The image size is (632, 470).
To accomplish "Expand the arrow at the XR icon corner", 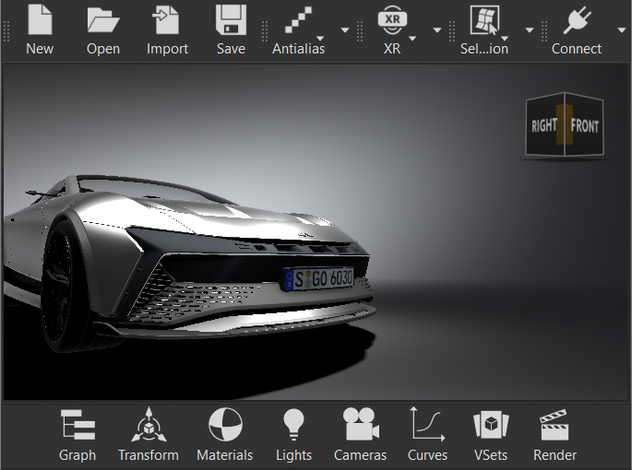I will click(412, 39).
